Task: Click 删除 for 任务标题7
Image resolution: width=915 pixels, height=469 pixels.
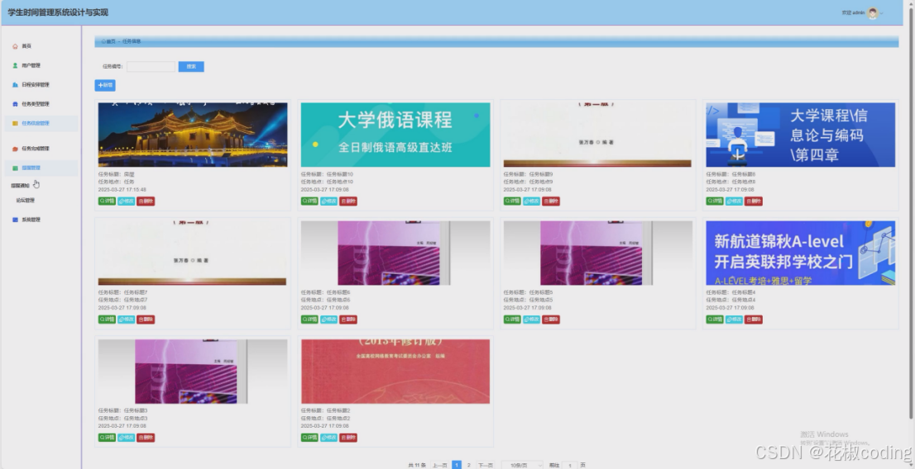Action: coord(146,320)
